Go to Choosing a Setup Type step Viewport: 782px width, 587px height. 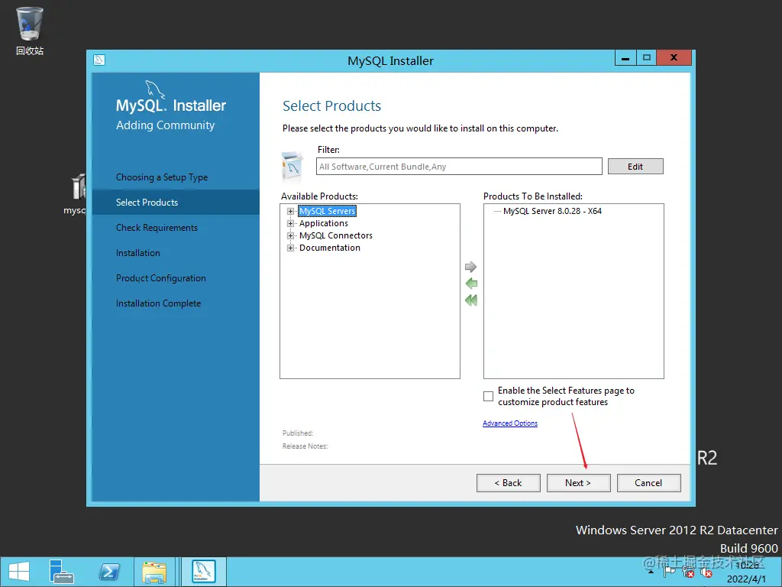click(x=162, y=177)
